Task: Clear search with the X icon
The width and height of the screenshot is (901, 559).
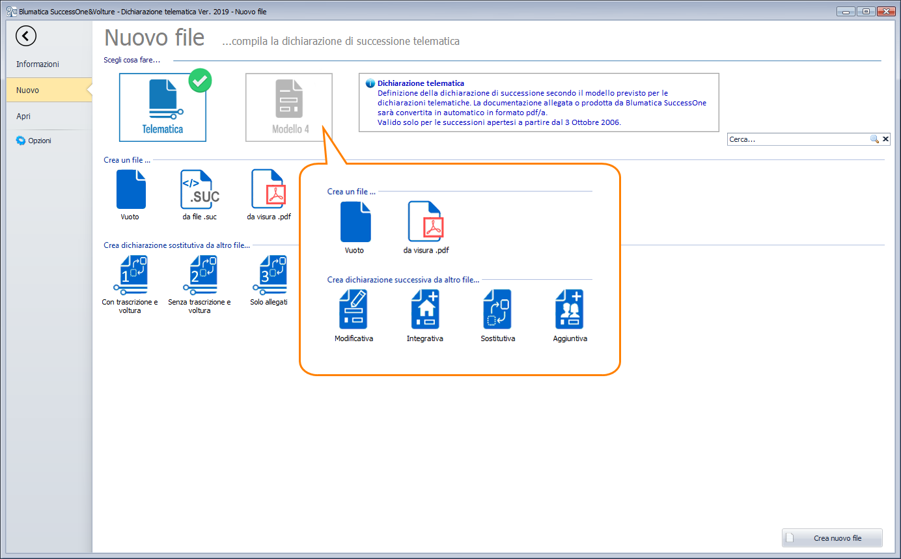Action: pyautogui.click(x=885, y=139)
